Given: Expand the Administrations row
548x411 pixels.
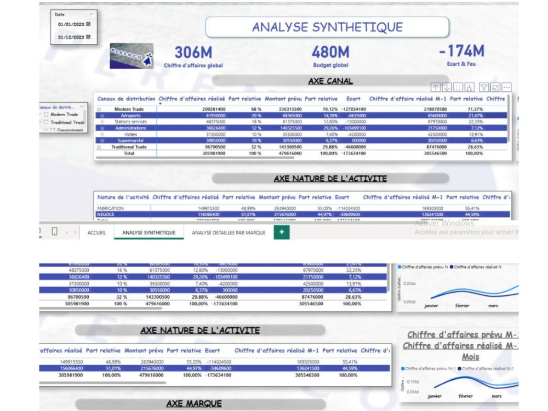Looking at the screenshot, I should click(x=102, y=128).
